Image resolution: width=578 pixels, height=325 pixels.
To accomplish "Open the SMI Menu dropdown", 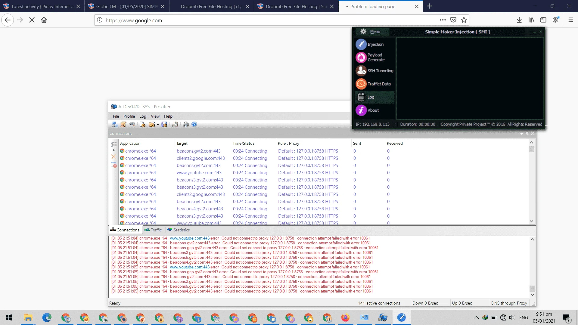I will (x=372, y=32).
